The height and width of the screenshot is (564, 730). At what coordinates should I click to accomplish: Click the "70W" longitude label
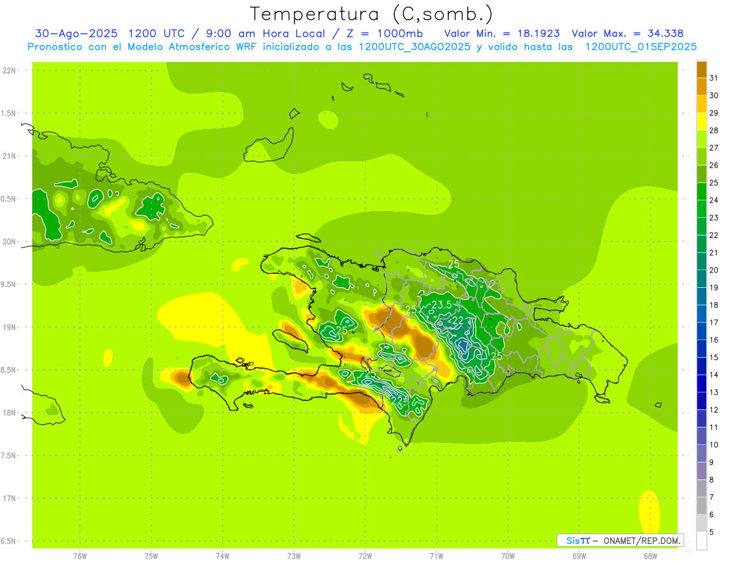pos(508,556)
